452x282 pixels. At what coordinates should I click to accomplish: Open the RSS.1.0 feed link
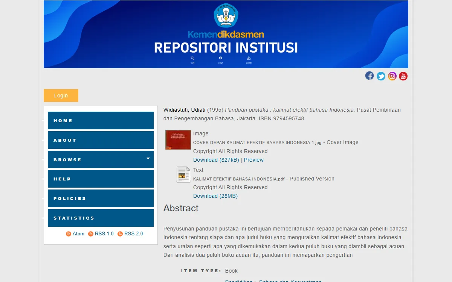pyautogui.click(x=104, y=234)
